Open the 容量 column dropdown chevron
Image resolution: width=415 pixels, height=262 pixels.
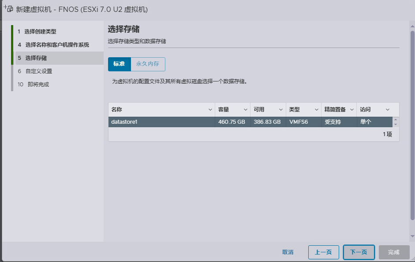245,110
